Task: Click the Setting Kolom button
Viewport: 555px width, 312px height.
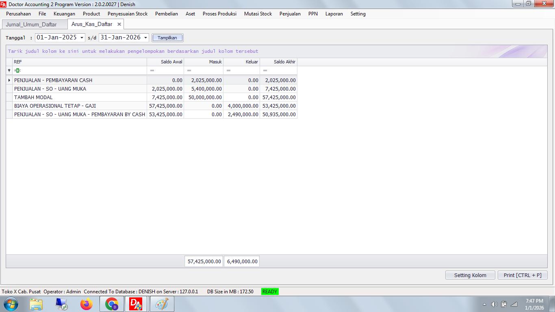Action: (470, 275)
